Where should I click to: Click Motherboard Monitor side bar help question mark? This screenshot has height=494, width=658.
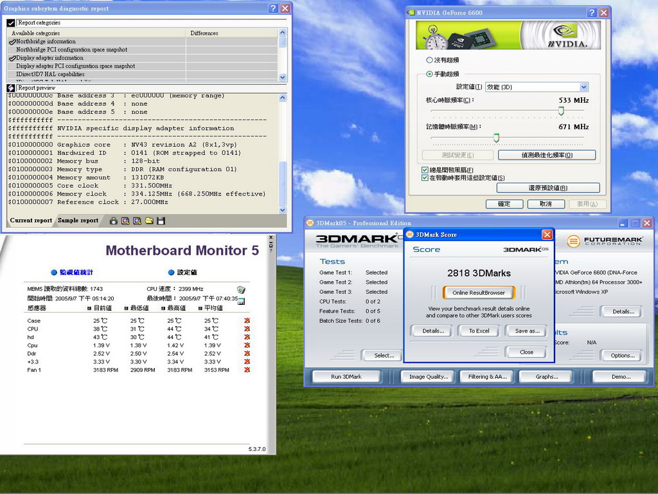coord(271,251)
